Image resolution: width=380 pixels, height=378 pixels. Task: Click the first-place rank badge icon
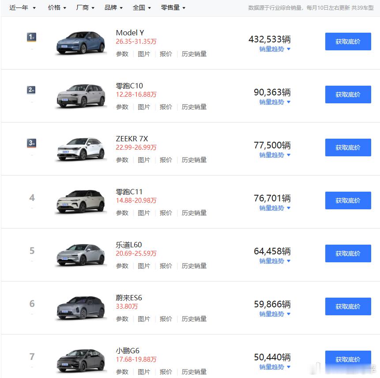point(31,37)
